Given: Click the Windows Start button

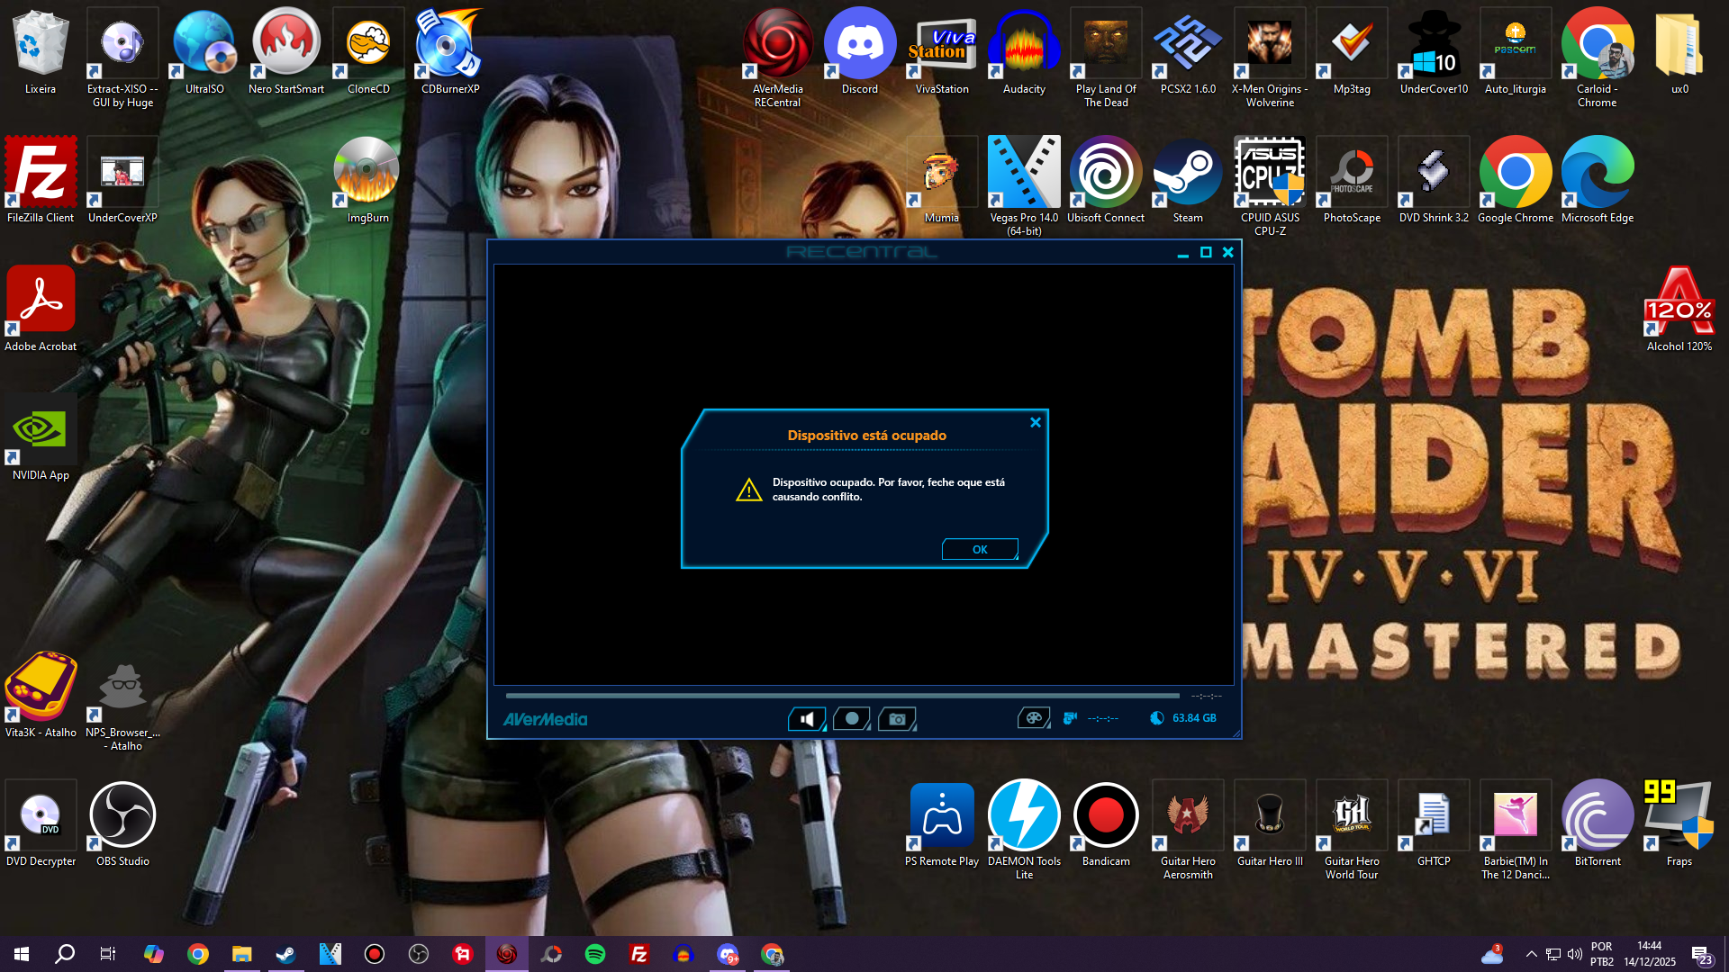Looking at the screenshot, I should click(22, 954).
